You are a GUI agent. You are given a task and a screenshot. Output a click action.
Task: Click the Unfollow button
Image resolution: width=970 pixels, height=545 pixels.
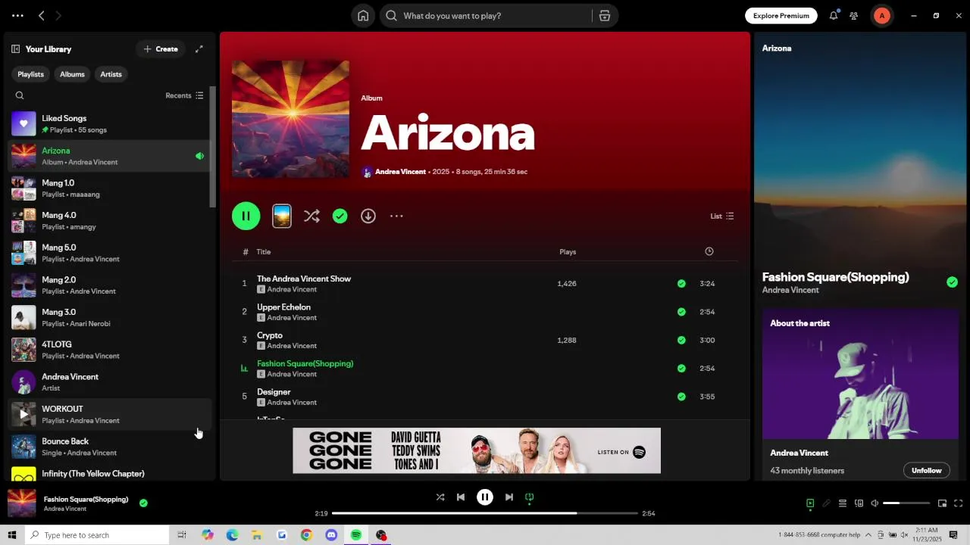pyautogui.click(x=926, y=470)
